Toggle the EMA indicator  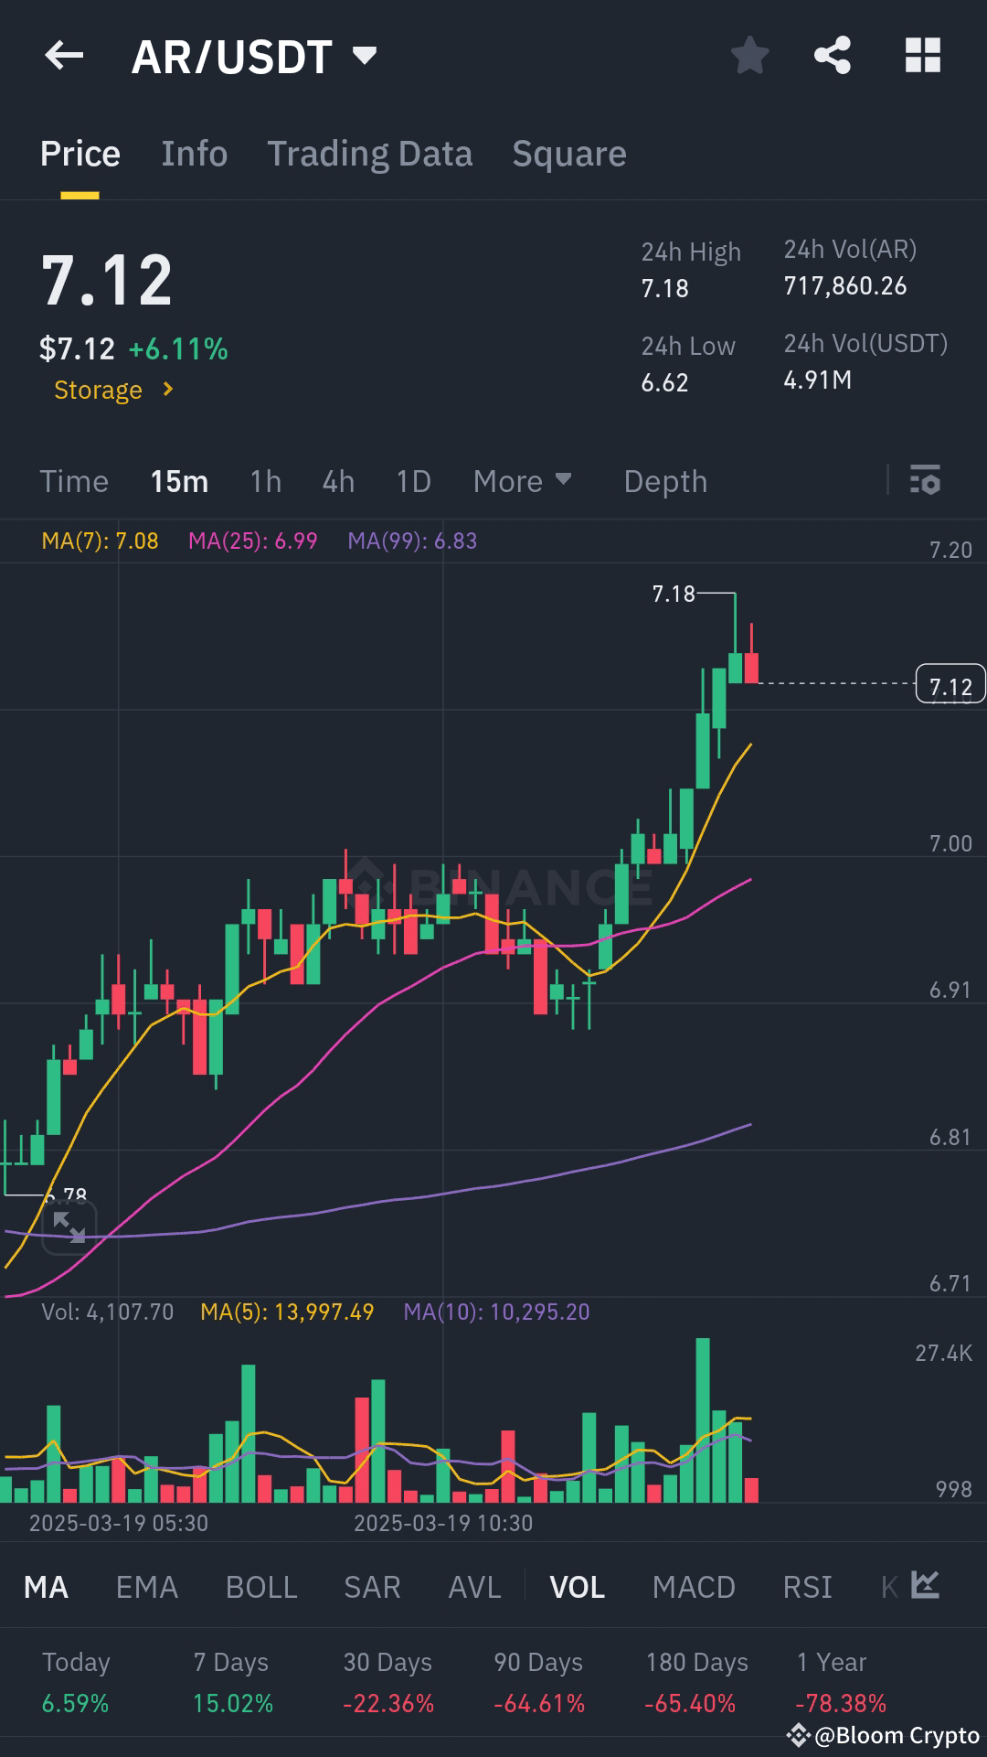pos(146,1587)
